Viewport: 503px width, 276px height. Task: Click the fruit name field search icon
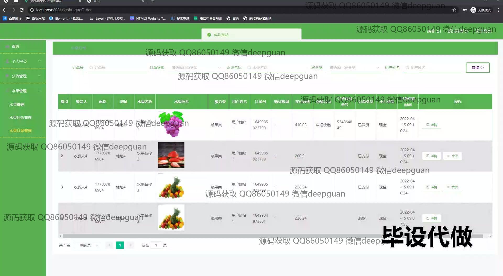point(249,68)
